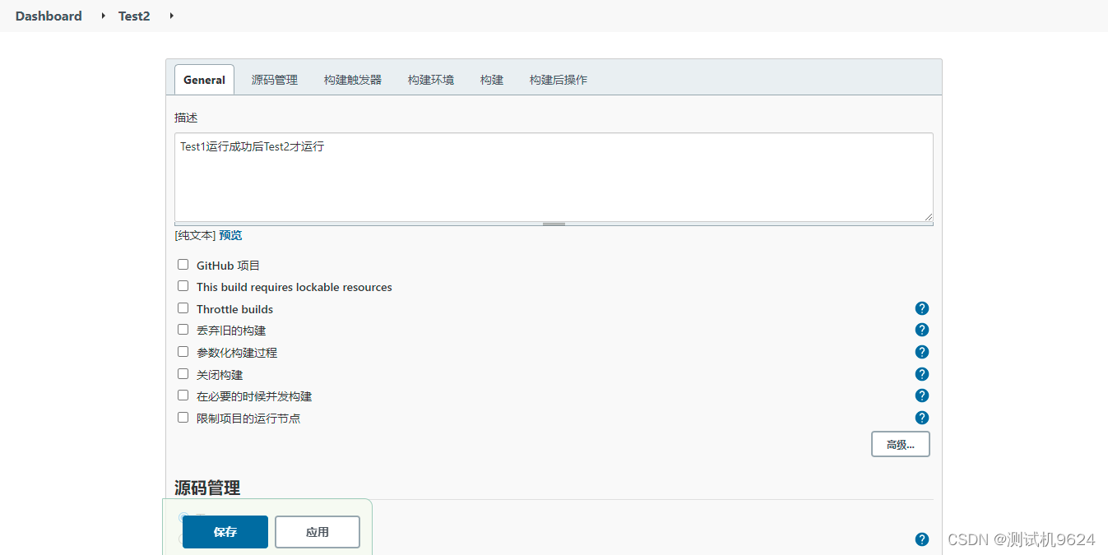Open help for 限制项目的运行节点
The image size is (1108, 555).
tap(922, 418)
